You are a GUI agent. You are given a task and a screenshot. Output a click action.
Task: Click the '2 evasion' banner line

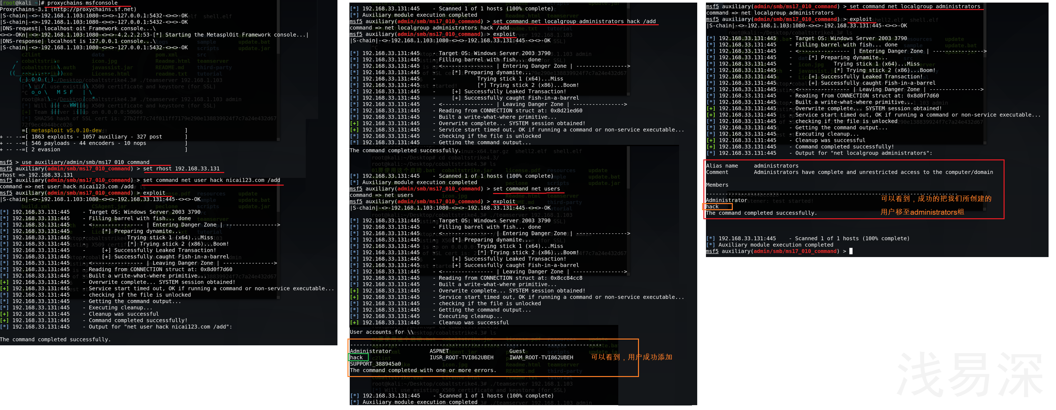tap(46, 149)
